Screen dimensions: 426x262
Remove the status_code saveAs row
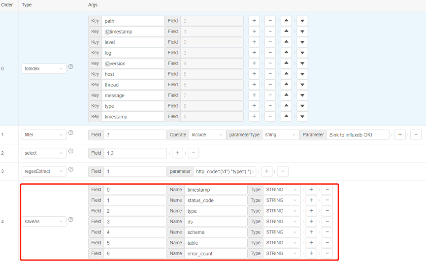[x=328, y=200]
